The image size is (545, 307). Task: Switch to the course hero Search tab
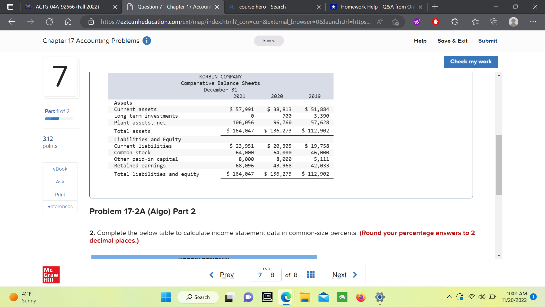[x=262, y=7]
